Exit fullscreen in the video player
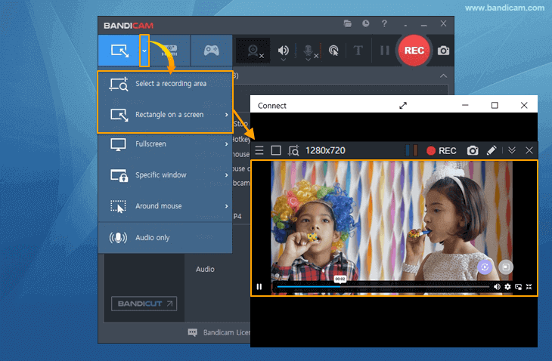Image resolution: width=552 pixels, height=361 pixels. [x=529, y=287]
